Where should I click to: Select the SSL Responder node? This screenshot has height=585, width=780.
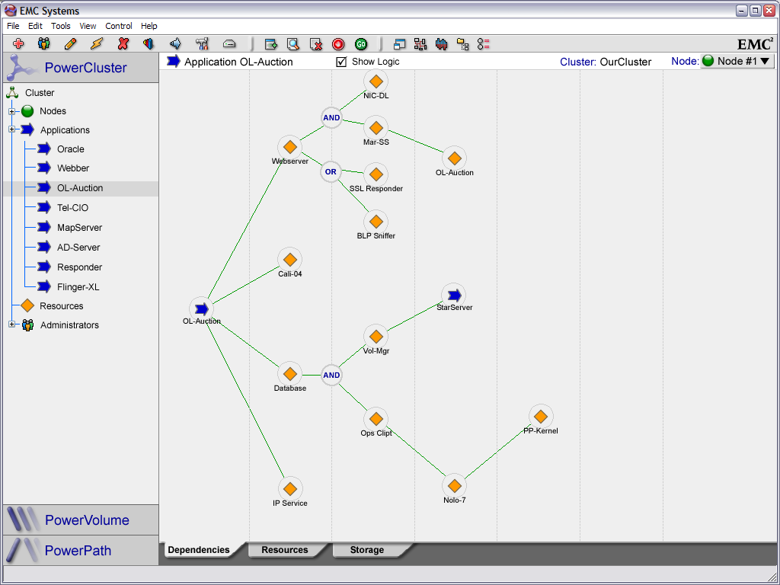tap(376, 174)
